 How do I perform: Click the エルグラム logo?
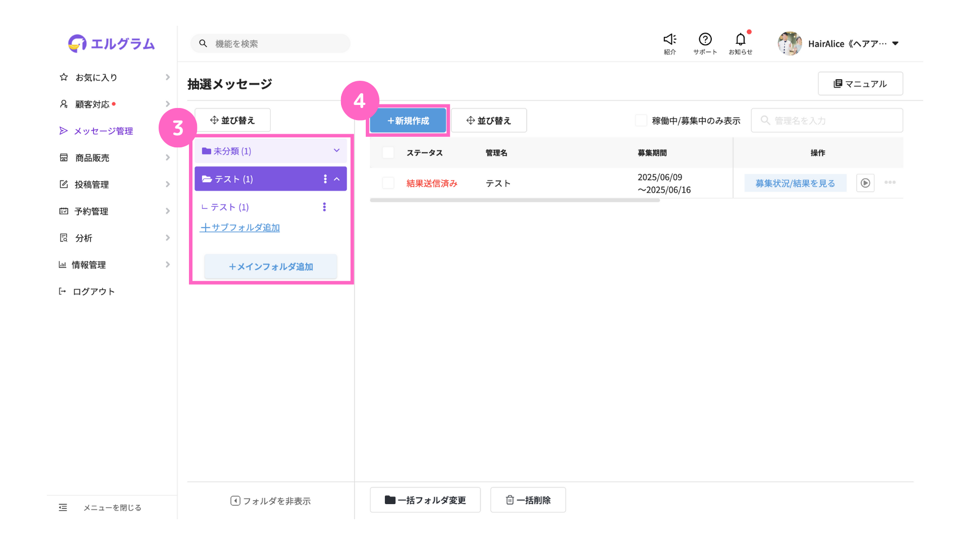coord(112,43)
